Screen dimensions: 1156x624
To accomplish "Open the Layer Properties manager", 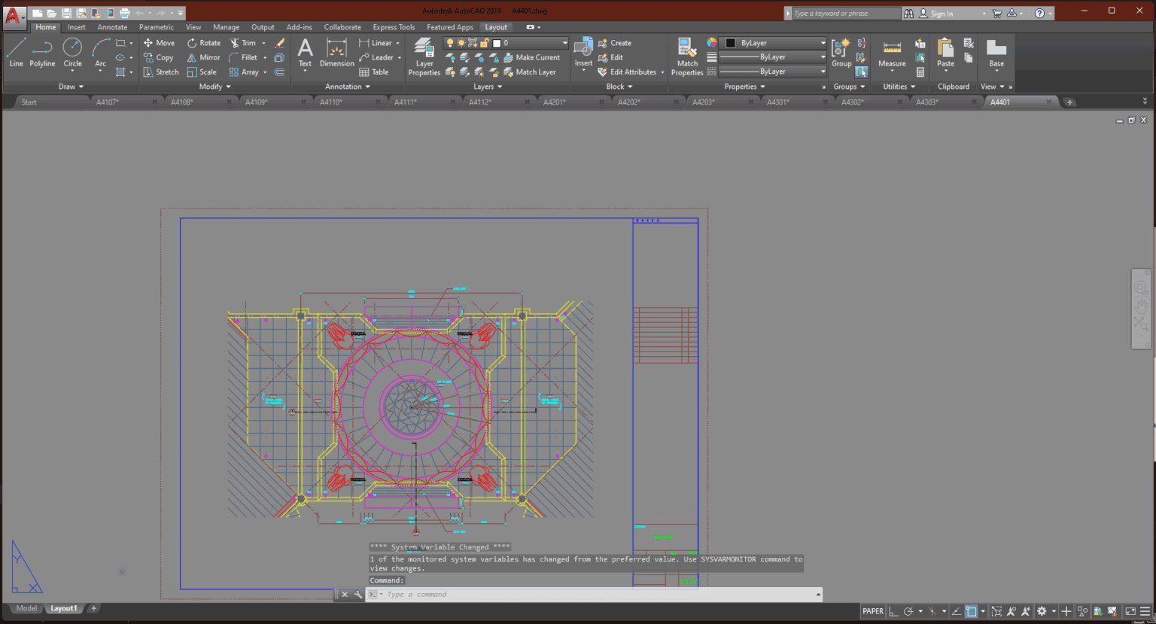I will tap(424, 53).
